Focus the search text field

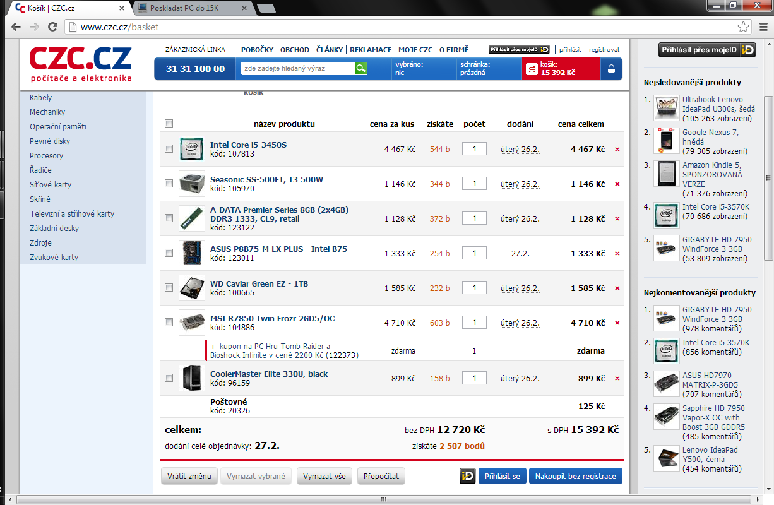(297, 68)
